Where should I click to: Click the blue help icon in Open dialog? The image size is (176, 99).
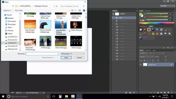84,10
